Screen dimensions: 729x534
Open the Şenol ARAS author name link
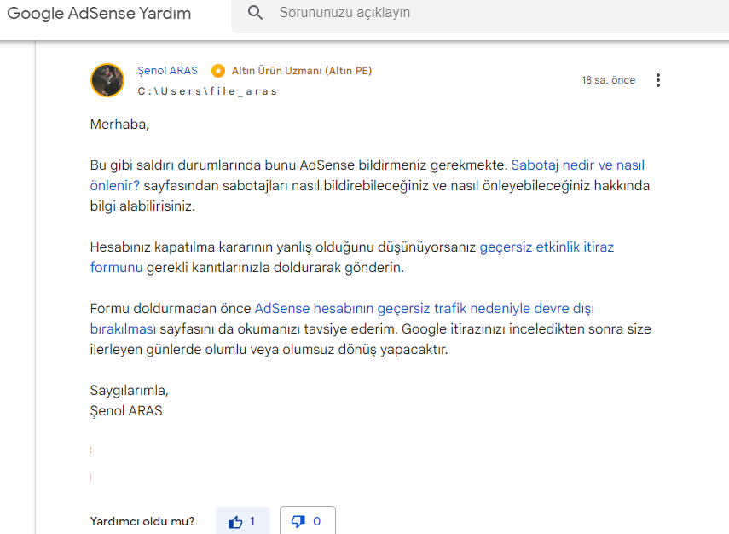click(x=167, y=71)
